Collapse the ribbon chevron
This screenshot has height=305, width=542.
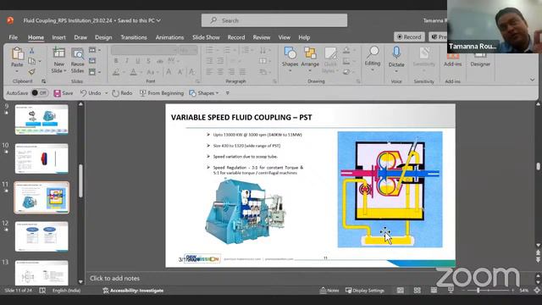533,80
